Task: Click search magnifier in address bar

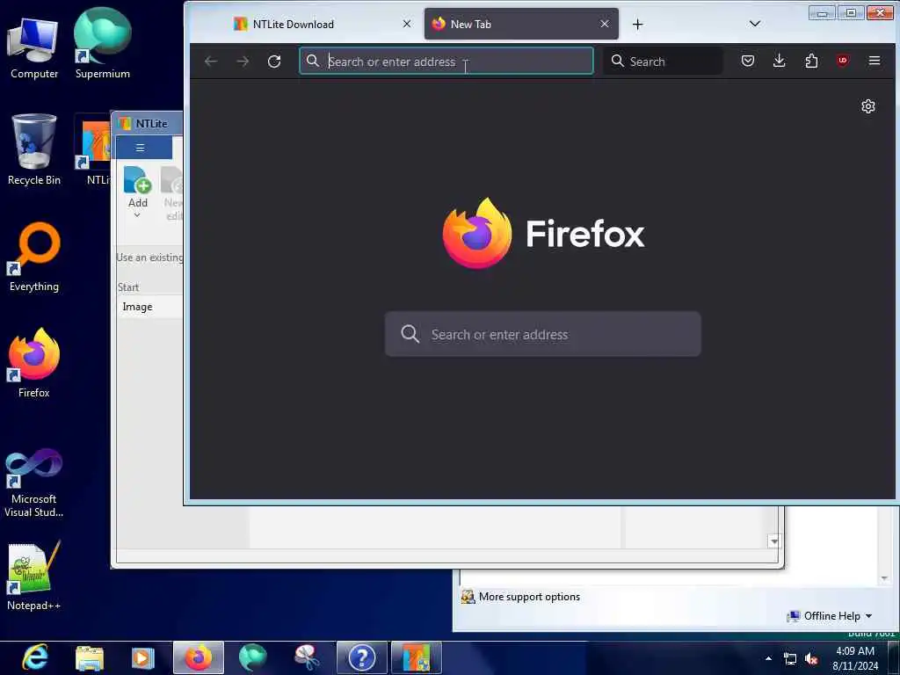Action: pos(312,61)
